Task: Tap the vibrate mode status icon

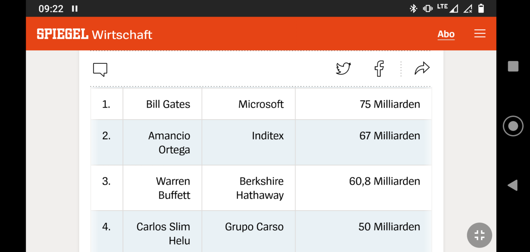Action: coord(428,8)
